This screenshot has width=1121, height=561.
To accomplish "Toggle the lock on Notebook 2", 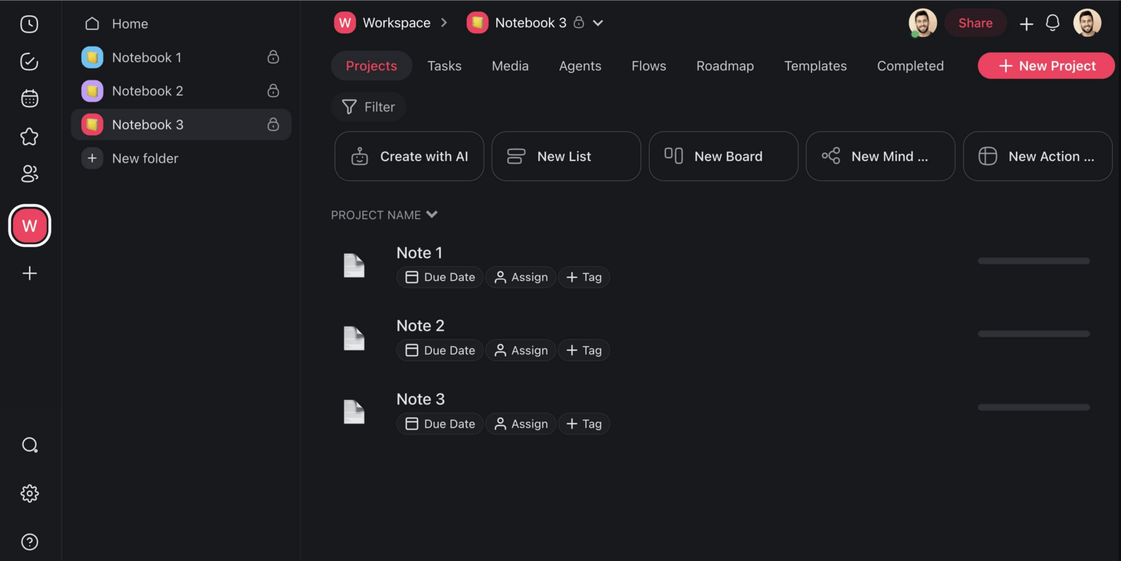I will (273, 91).
